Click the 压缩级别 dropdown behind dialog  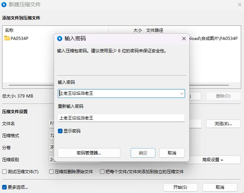pyautogui.click(x=52, y=159)
